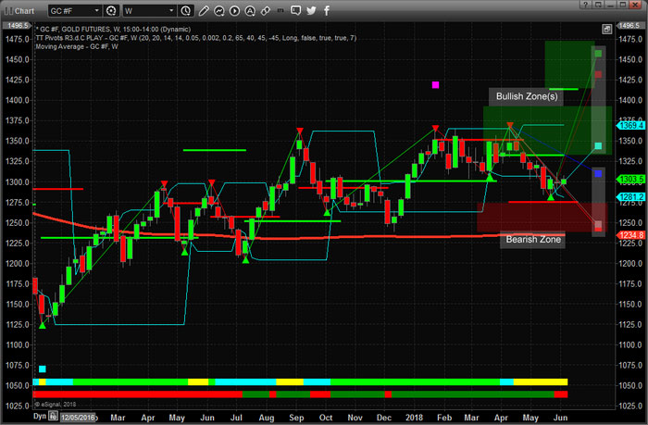
Task: Click the 1281.2 cyan price tag
Action: (631, 197)
